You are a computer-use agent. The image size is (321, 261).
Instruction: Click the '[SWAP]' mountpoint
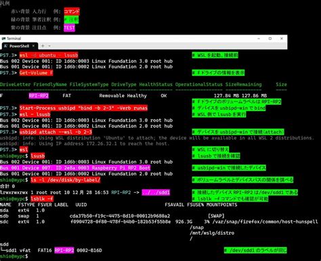216,216
